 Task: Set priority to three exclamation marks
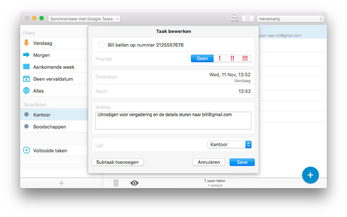[245, 58]
